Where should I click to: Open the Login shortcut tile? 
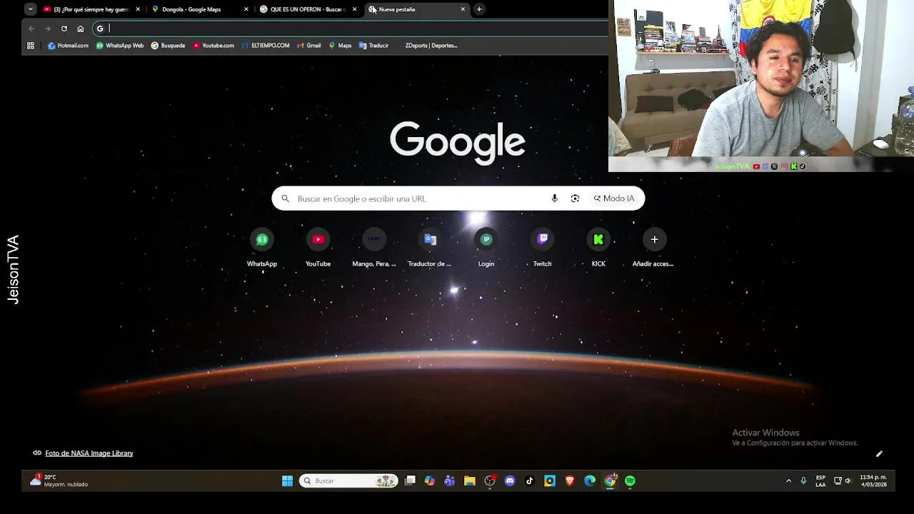(486, 248)
